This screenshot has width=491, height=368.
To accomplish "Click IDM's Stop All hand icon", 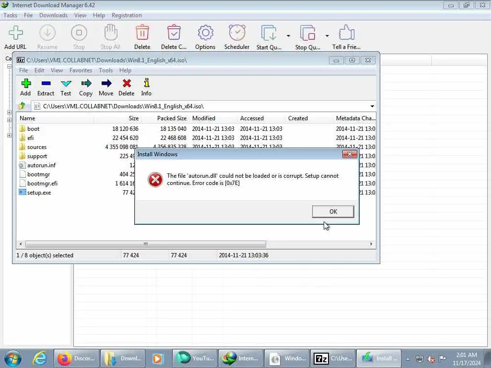I will point(111,33).
